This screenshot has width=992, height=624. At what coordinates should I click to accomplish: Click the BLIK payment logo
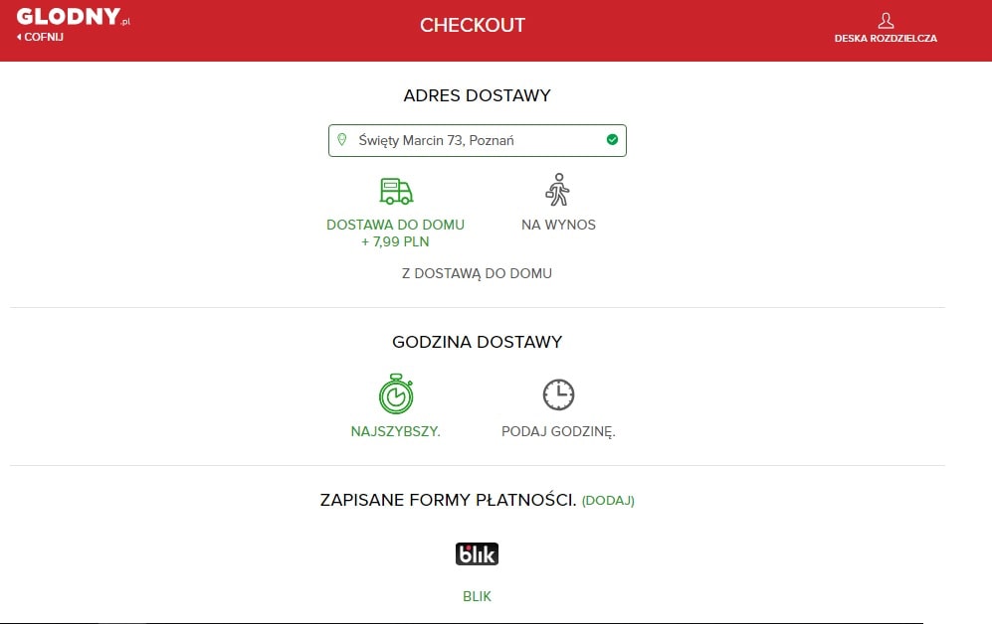pos(477,553)
